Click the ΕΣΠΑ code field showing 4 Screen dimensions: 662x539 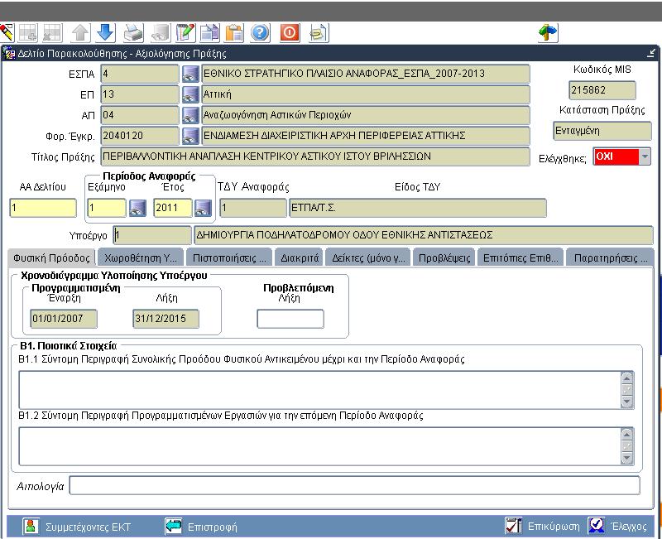click(x=140, y=74)
